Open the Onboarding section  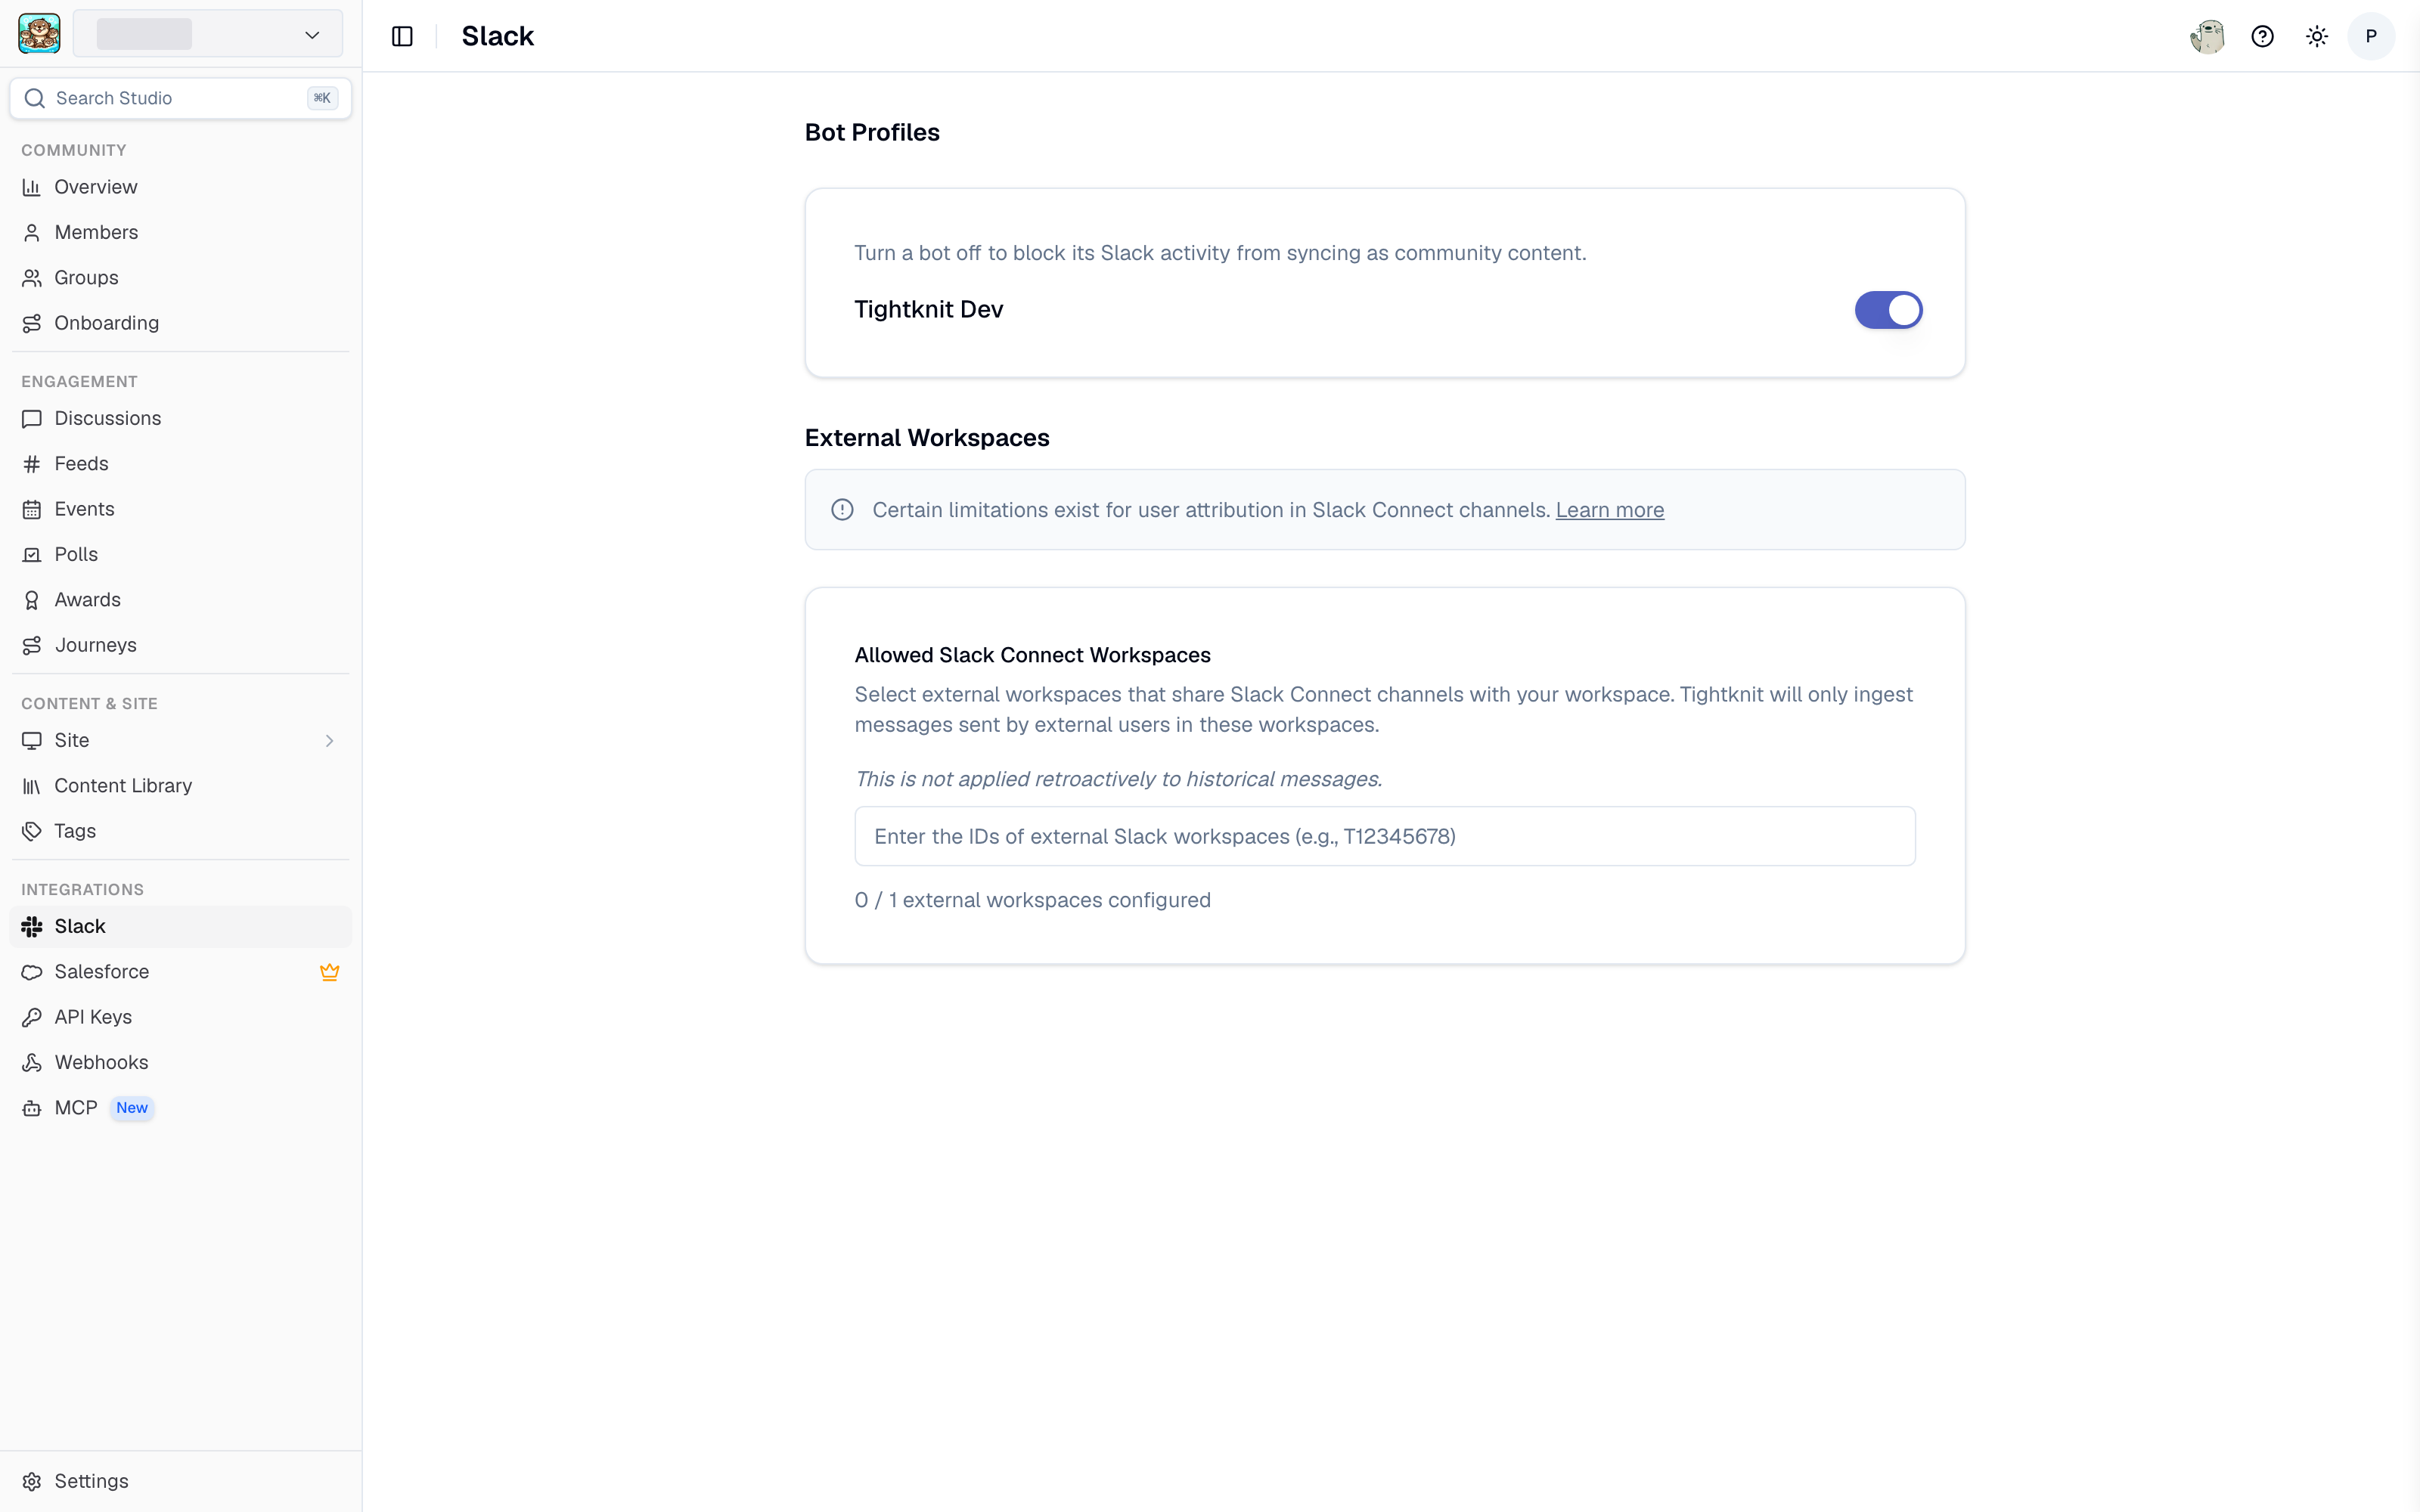click(x=181, y=323)
